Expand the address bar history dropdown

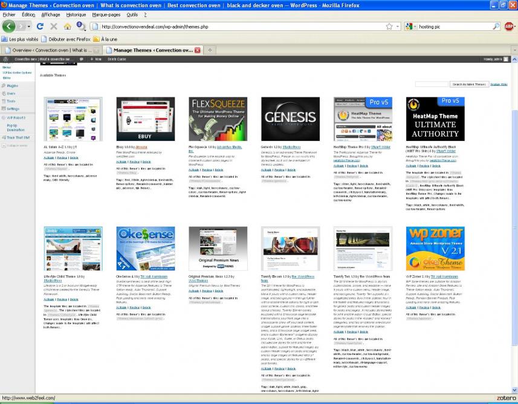coord(398,27)
